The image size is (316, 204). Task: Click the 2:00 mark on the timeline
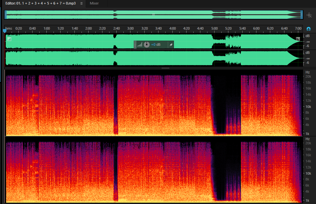[89, 28]
